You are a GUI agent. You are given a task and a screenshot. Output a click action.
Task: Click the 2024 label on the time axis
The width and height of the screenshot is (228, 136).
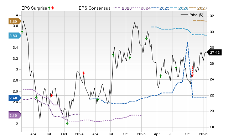click(x=79, y=134)
